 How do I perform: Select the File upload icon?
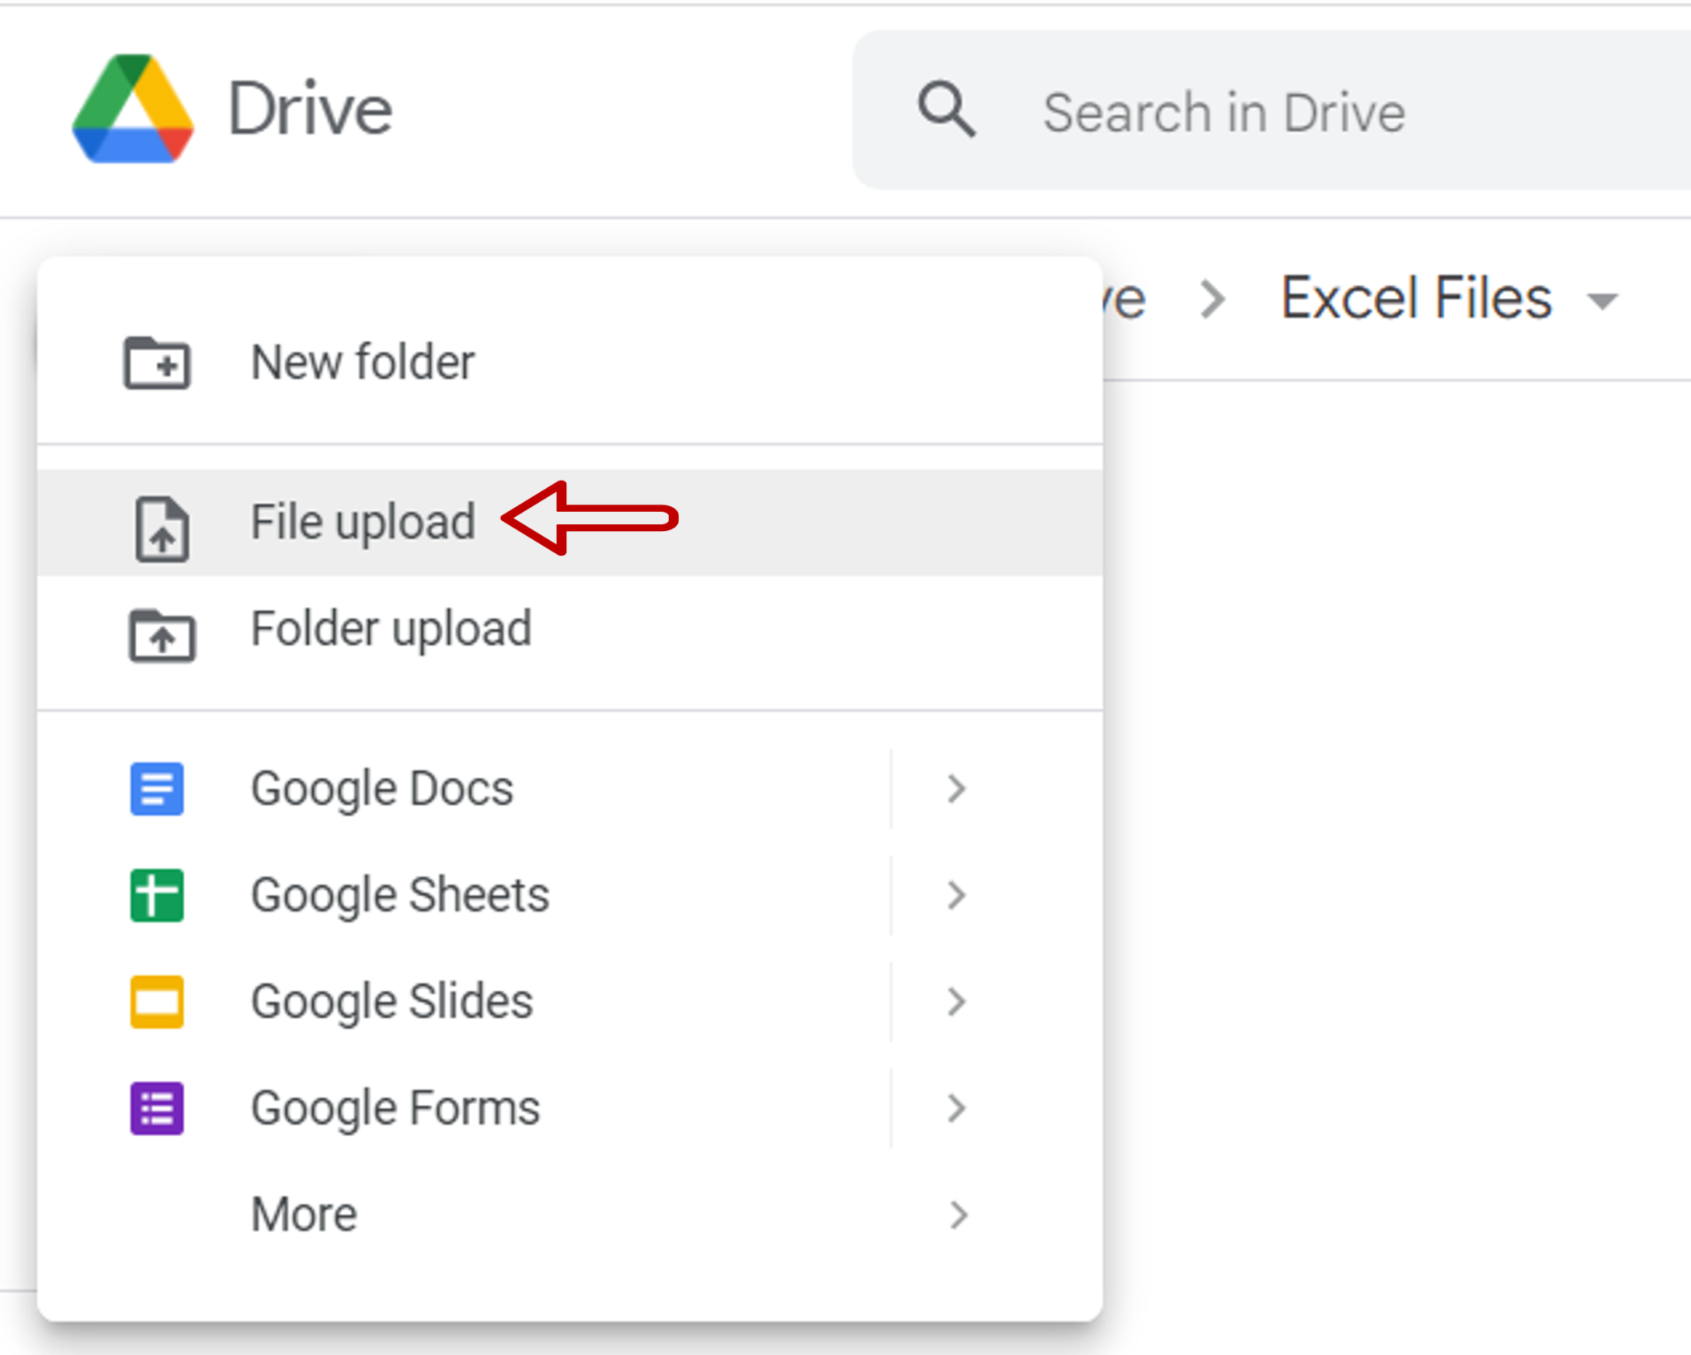coord(162,529)
